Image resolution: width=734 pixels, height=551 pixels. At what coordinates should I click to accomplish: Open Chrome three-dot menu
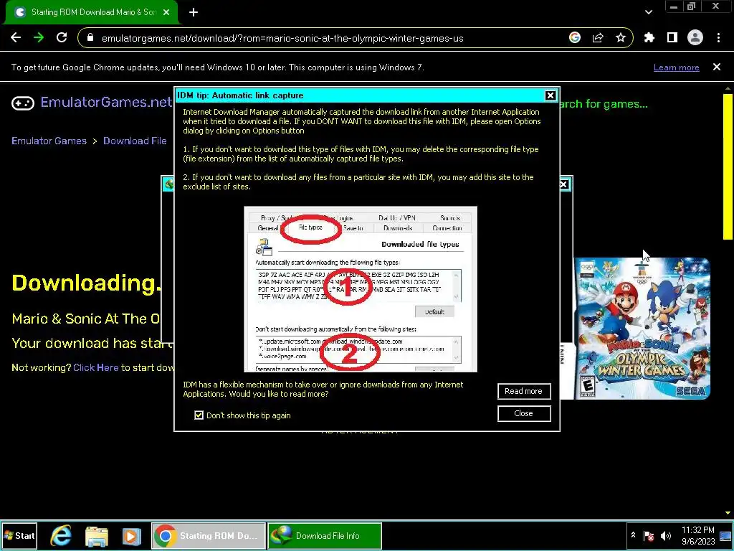tap(718, 38)
